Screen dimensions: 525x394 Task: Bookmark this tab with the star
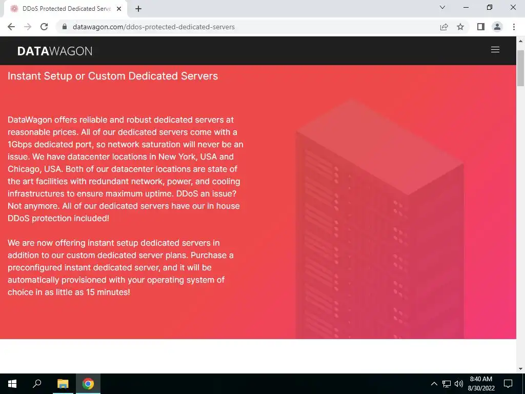click(460, 27)
